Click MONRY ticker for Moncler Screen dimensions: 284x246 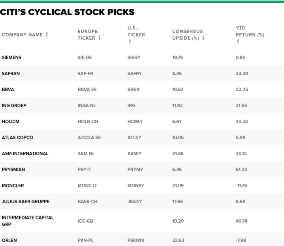(x=136, y=185)
